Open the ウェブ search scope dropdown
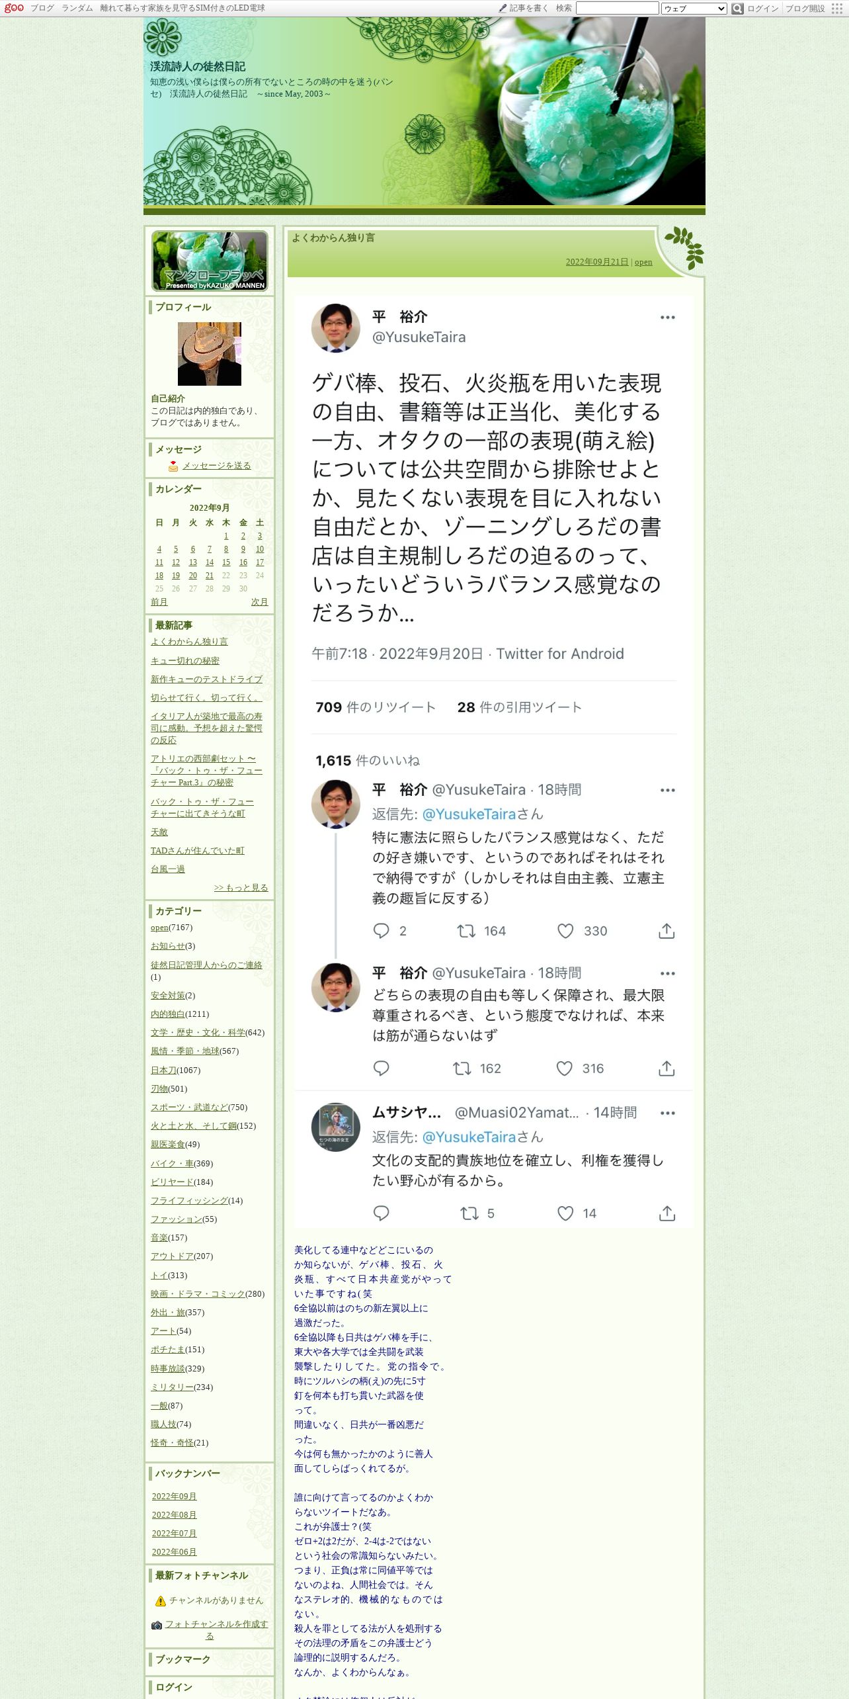Screen dimensions: 849x1699 [x=694, y=9]
